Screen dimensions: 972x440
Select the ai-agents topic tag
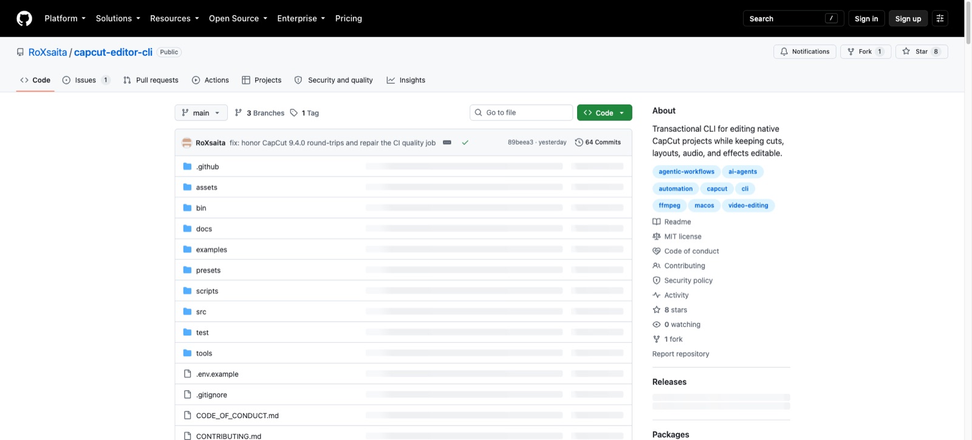[x=743, y=172]
